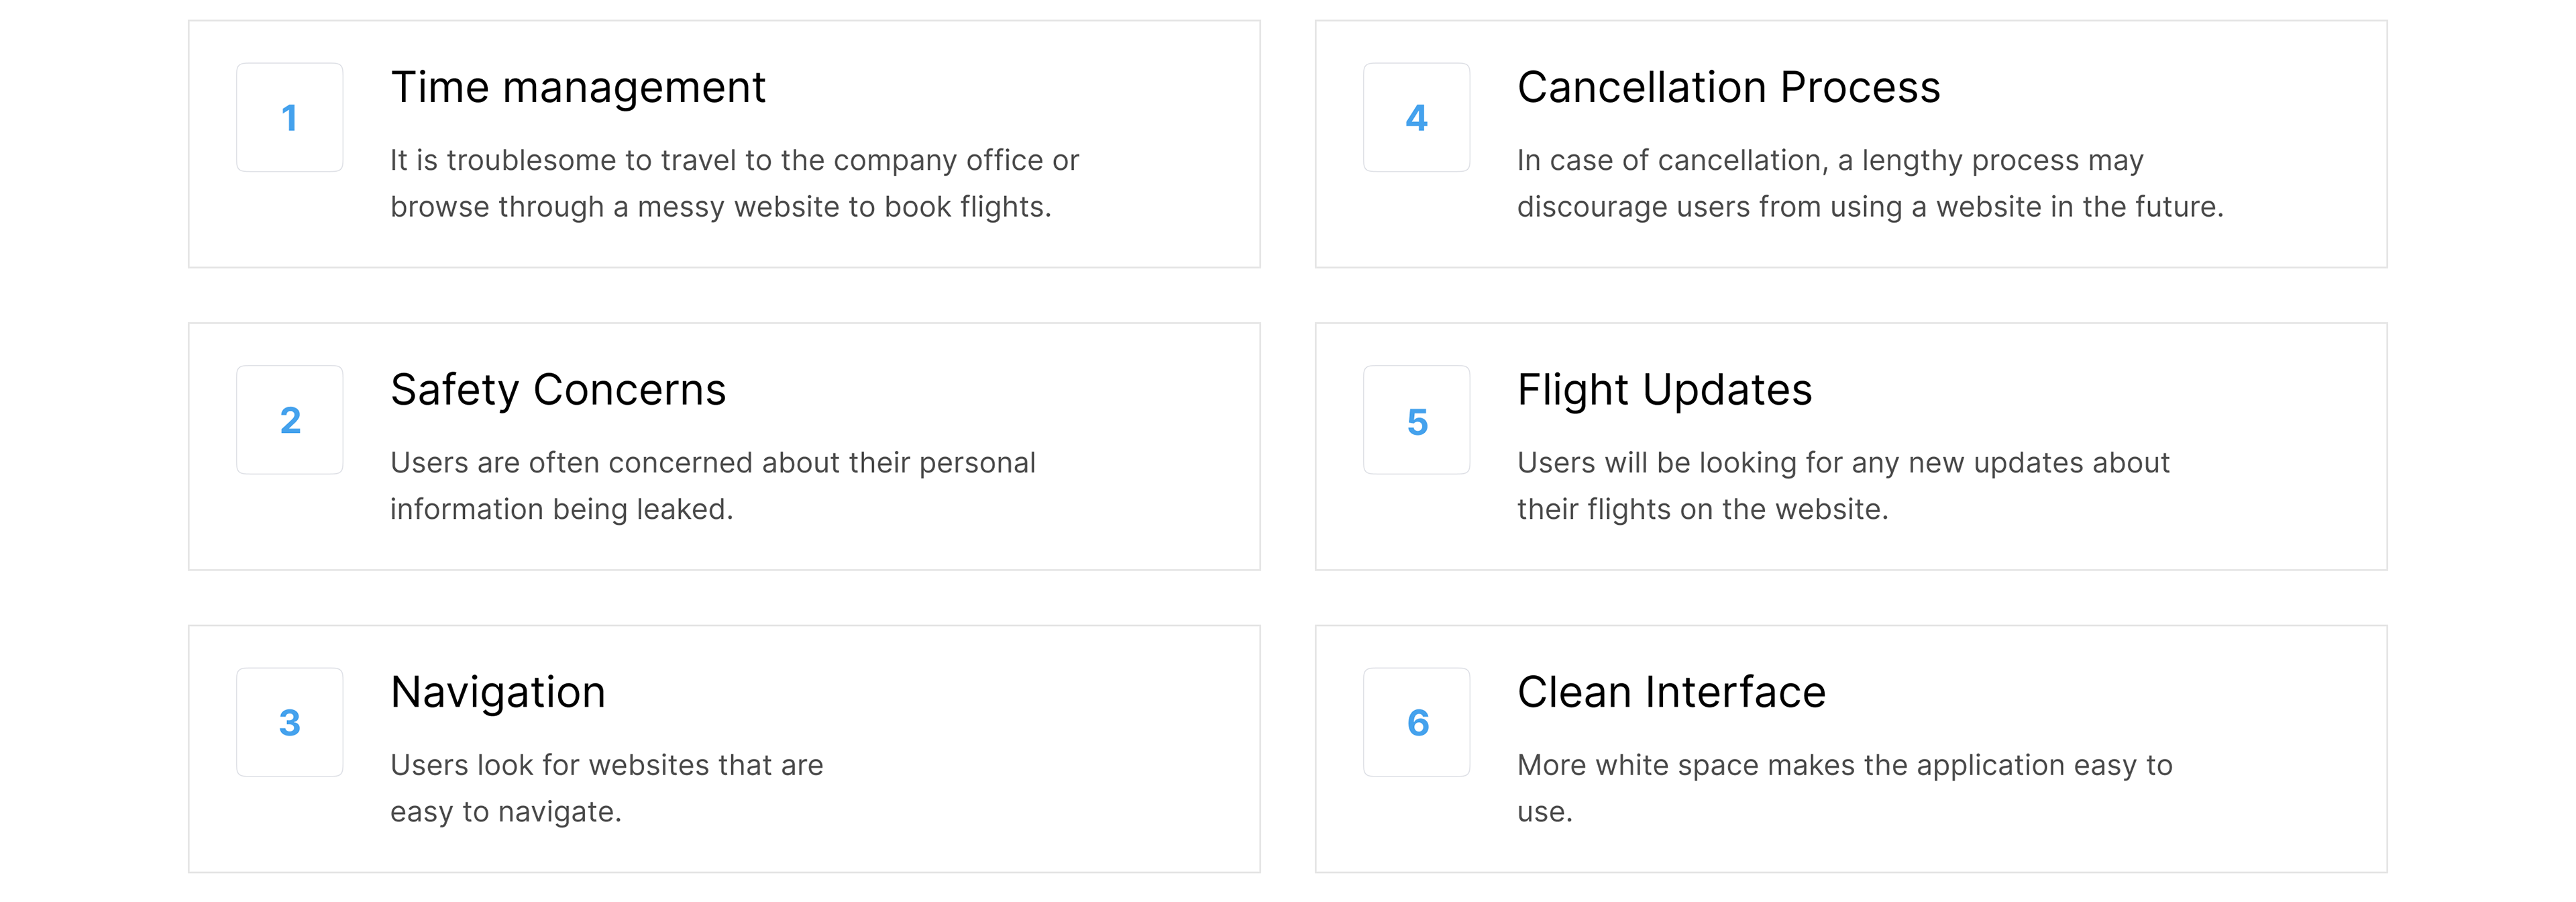Screen dimensions: 2576x902
Task: Select the description about new flight updates
Action: coord(1842,485)
